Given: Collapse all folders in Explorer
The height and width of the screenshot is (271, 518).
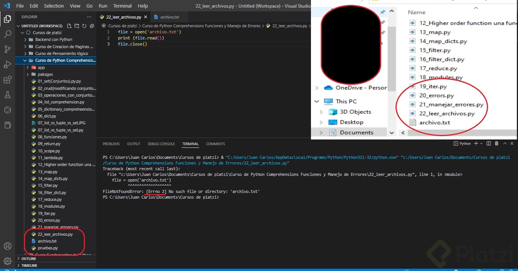Looking at the screenshot, I should (92, 26).
